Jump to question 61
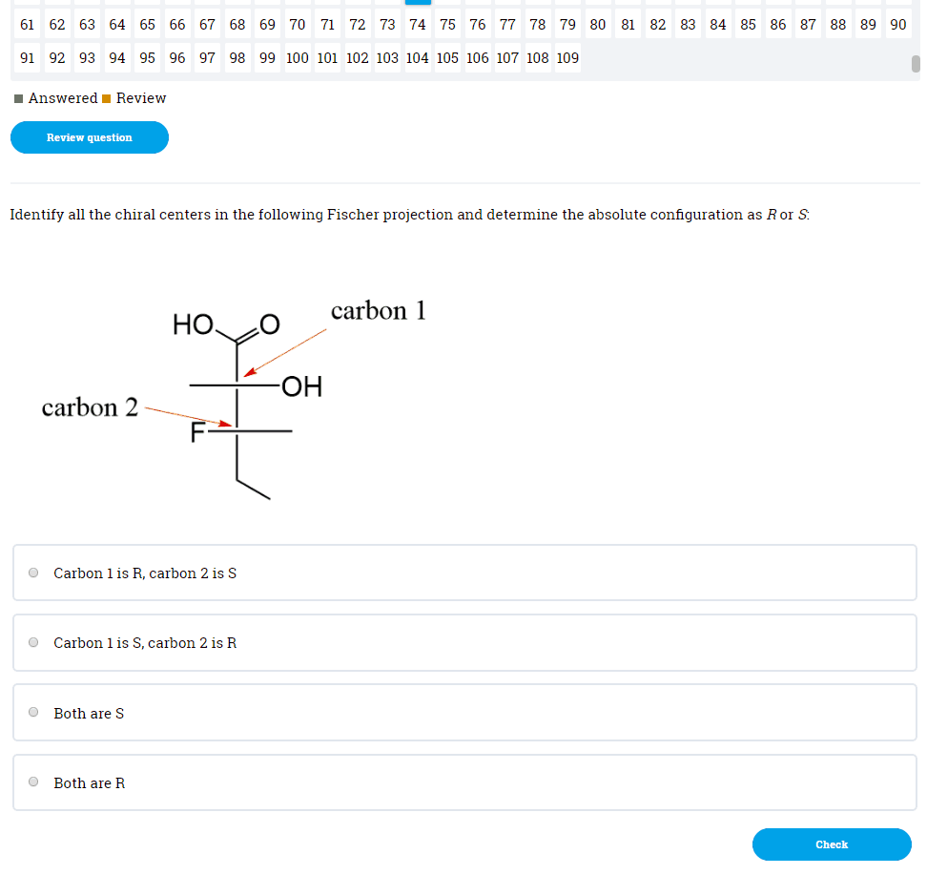Screen dimensions: 927x875 click(x=28, y=24)
